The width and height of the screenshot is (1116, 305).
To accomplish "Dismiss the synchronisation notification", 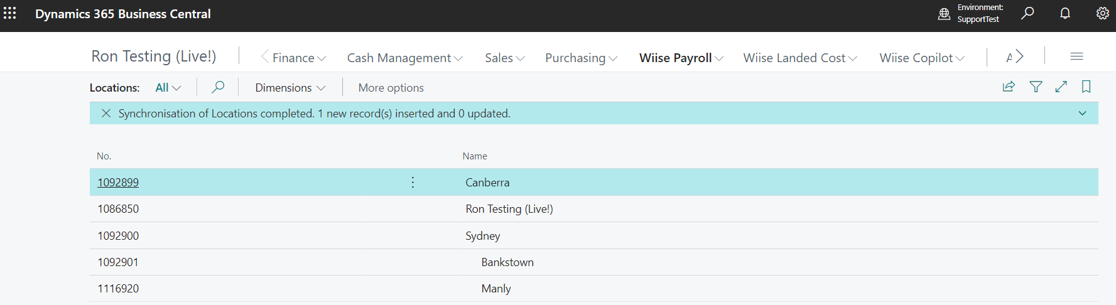I will [x=106, y=113].
